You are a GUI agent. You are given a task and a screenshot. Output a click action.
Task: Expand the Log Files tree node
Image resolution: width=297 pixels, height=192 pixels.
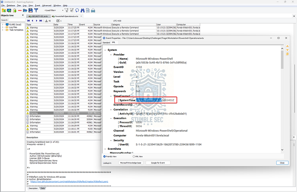(3, 27)
